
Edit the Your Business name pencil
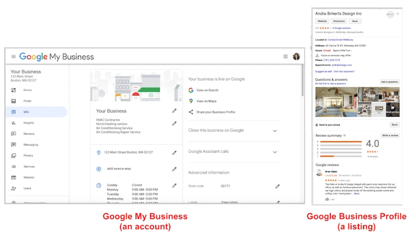tap(174, 111)
